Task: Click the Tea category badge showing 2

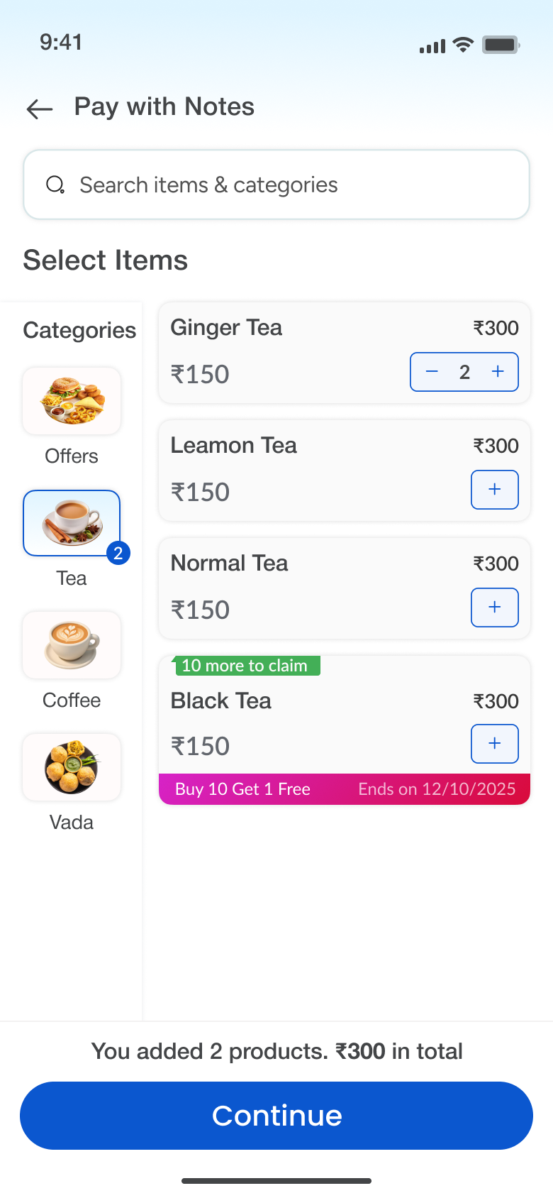Action: coord(118,553)
